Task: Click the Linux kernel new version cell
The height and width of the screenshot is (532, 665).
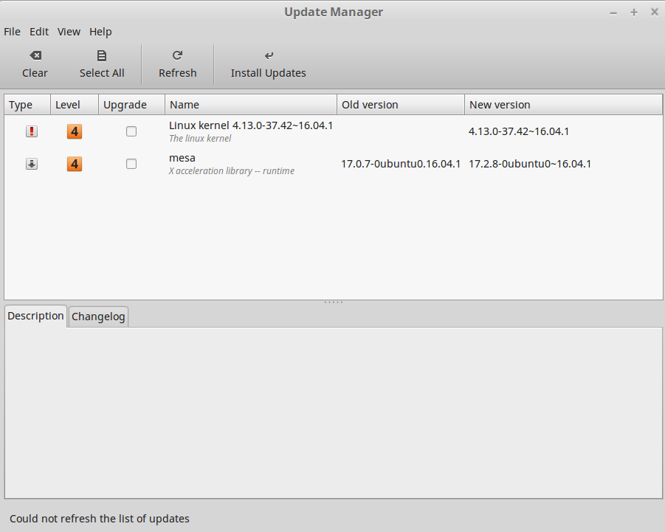Action: click(519, 131)
